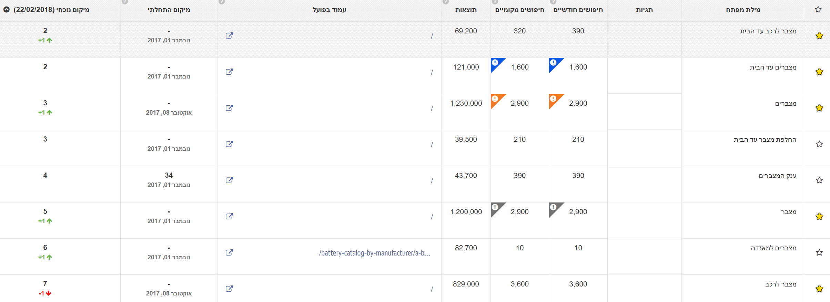Sort by חיפושים חודשיים column header
This screenshot has height=302, width=830.
point(578,10)
